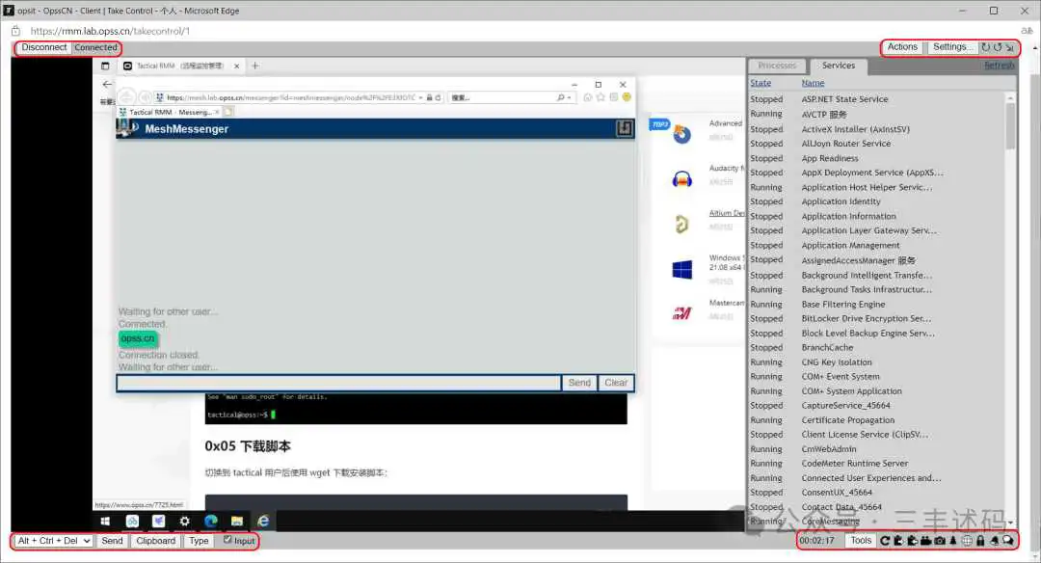Image resolution: width=1041 pixels, height=563 pixels.
Task: Select the COM+ Event System service
Action: click(x=876, y=376)
